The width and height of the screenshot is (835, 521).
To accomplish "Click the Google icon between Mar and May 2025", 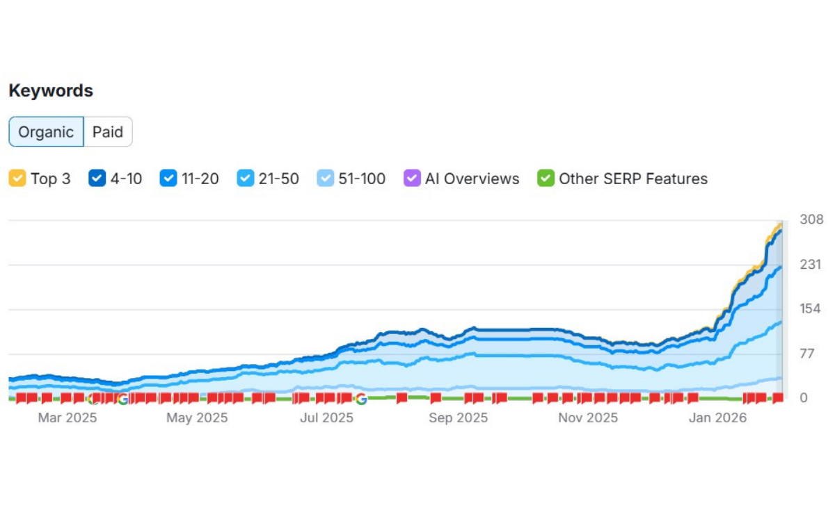I will click(123, 399).
